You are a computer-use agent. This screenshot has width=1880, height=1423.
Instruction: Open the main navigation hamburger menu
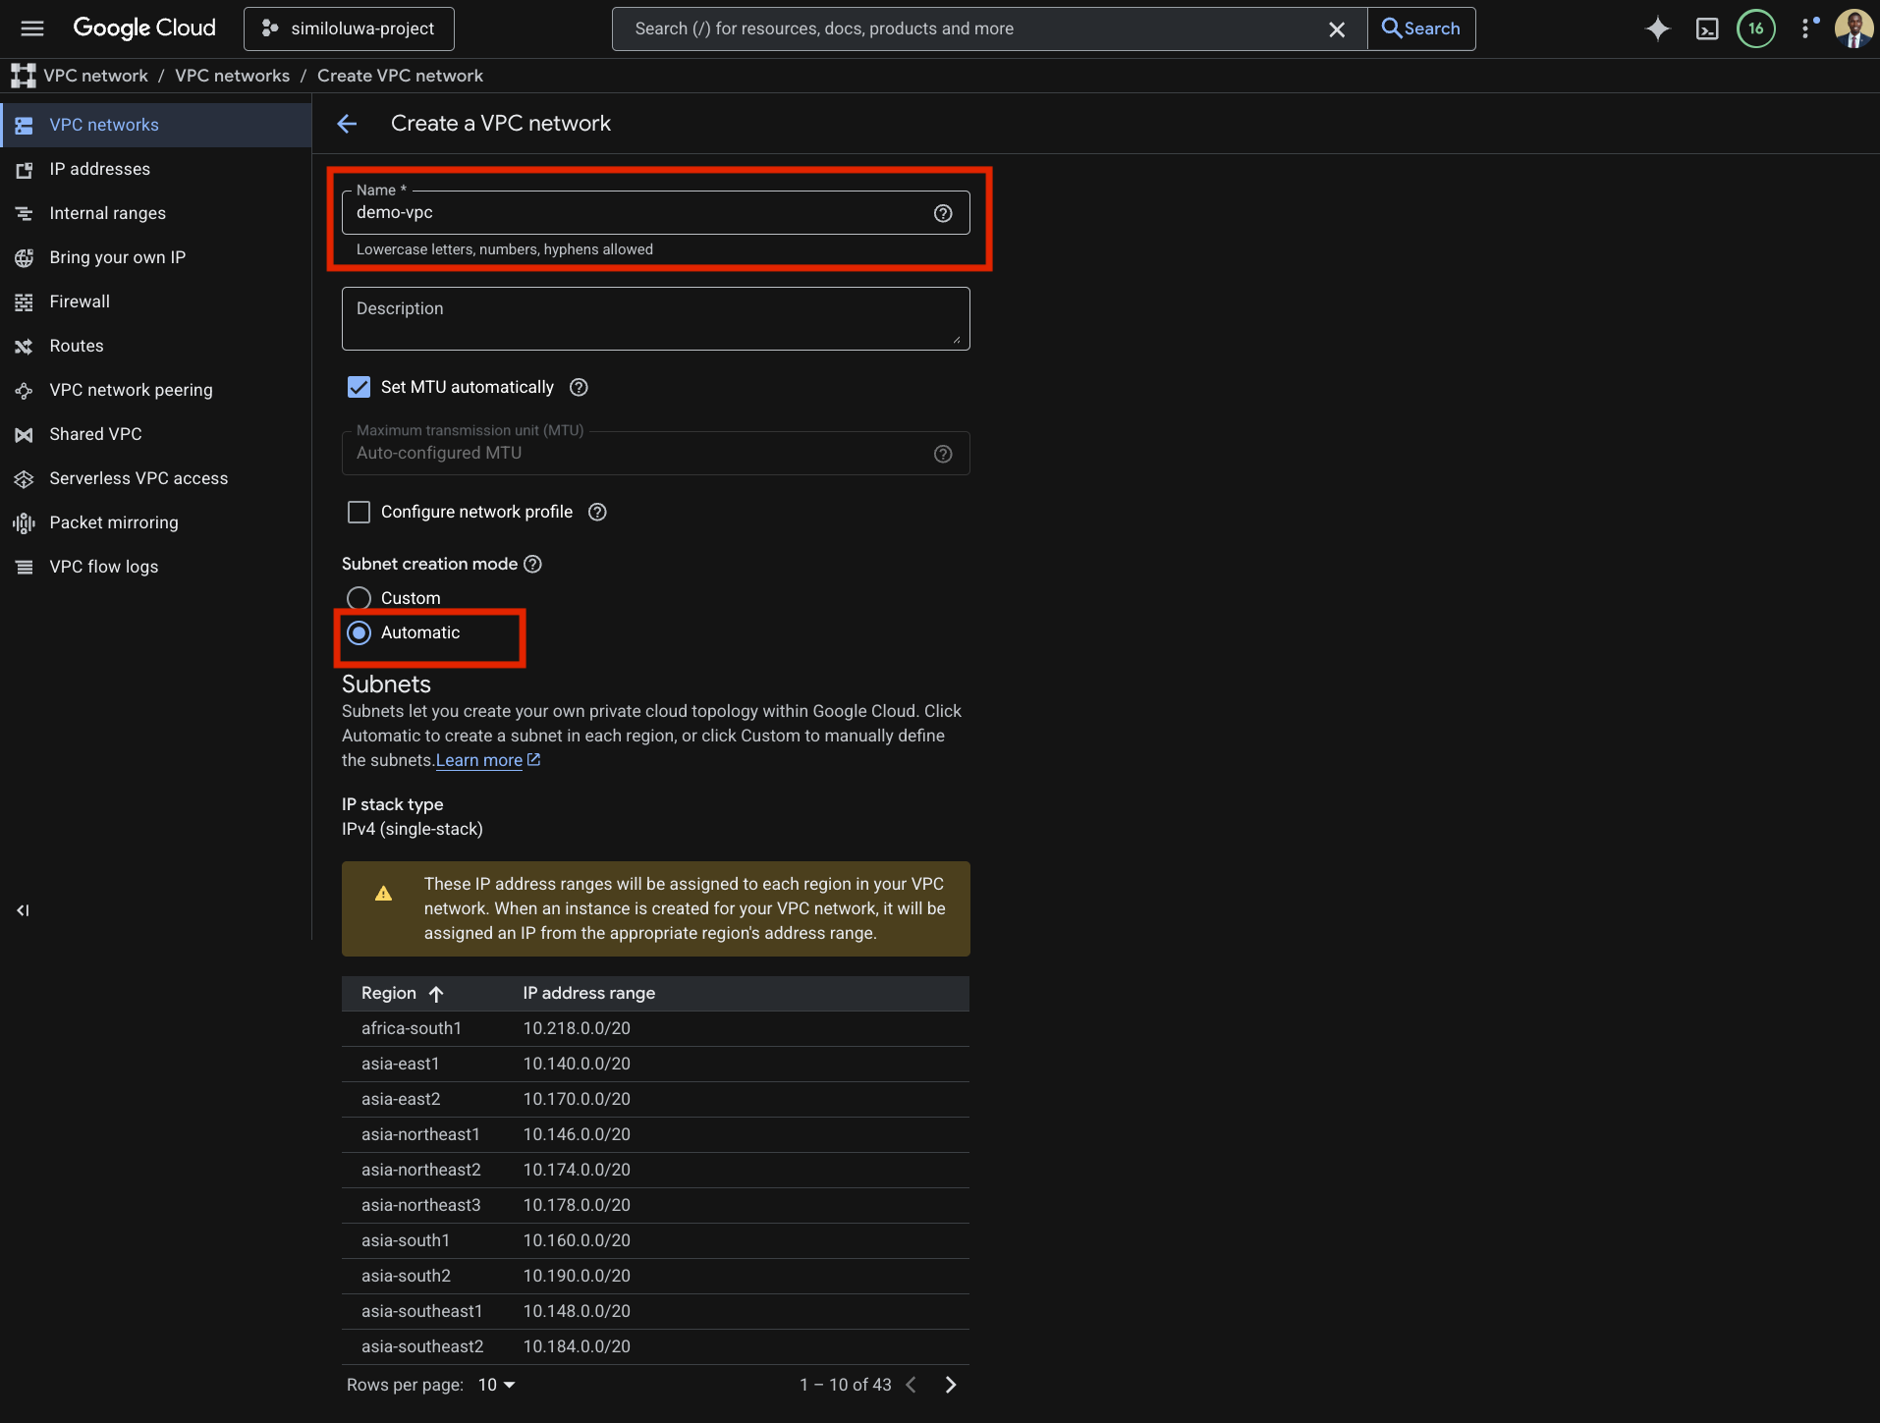(32, 28)
